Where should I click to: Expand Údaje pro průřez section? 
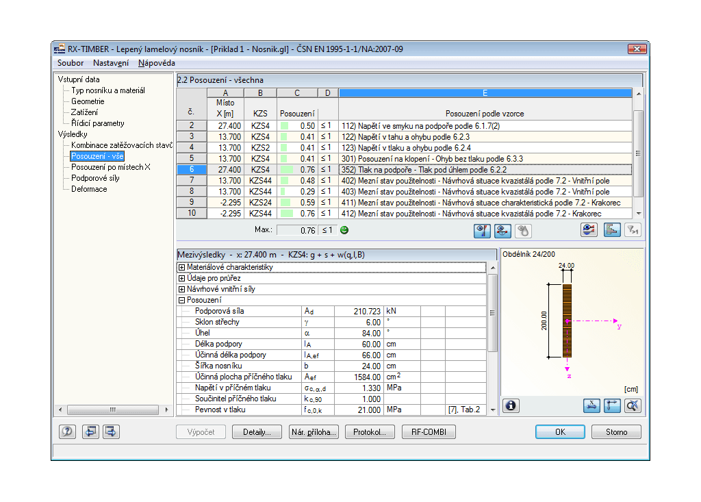pyautogui.click(x=182, y=278)
